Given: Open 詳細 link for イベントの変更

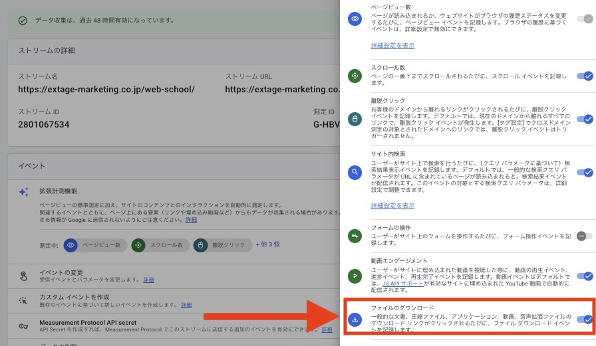Looking at the screenshot, I should [148, 280].
